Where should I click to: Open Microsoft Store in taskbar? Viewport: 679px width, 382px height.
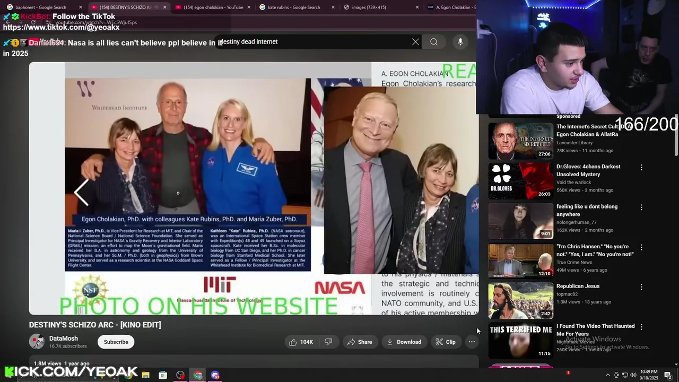163,375
